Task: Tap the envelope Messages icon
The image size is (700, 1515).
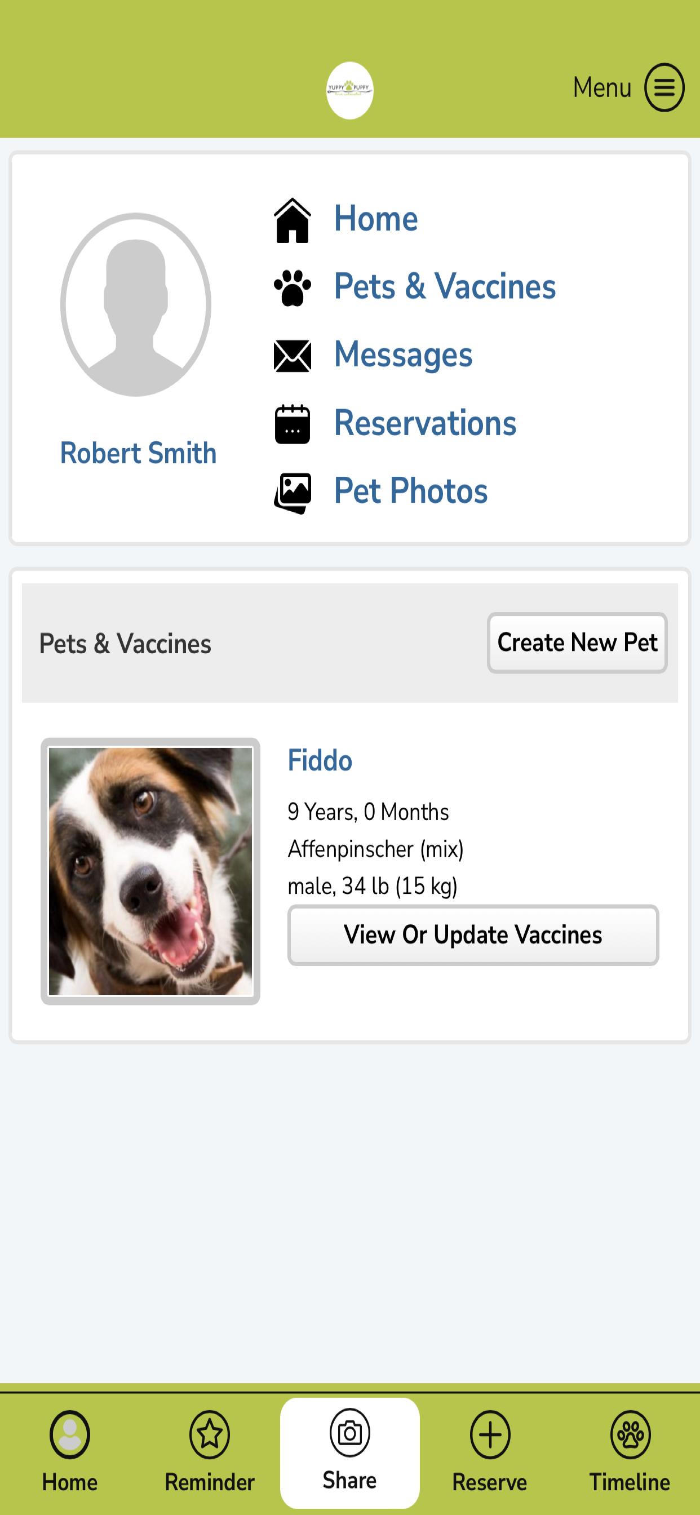Action: (x=293, y=356)
